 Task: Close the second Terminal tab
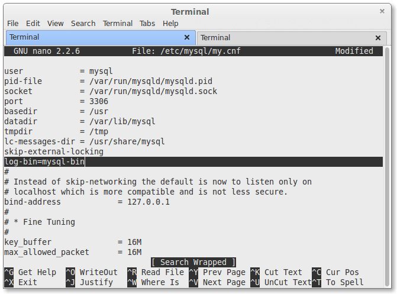[377, 38]
